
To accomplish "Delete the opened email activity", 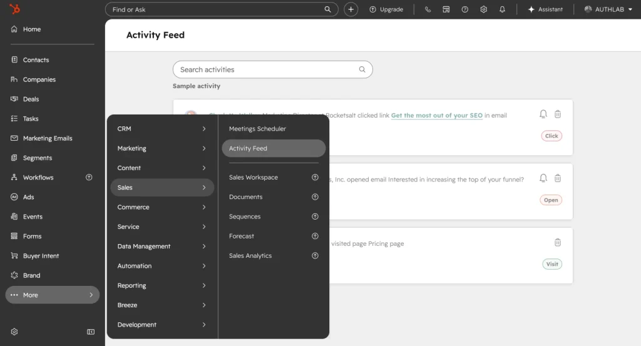I will point(558,178).
